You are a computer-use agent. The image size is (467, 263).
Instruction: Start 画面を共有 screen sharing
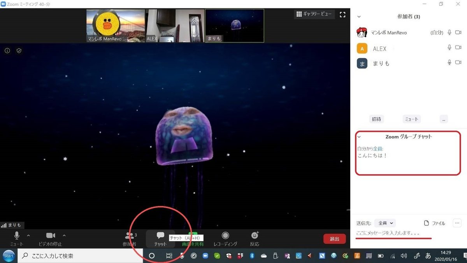[193, 239]
